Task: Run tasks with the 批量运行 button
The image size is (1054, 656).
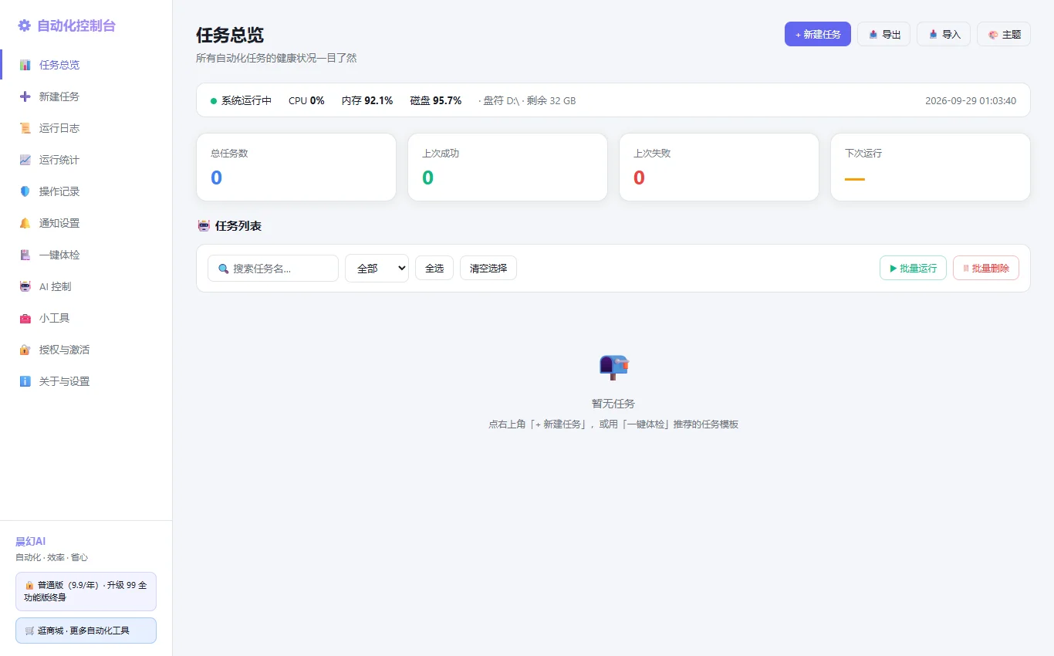Action: pos(913,268)
